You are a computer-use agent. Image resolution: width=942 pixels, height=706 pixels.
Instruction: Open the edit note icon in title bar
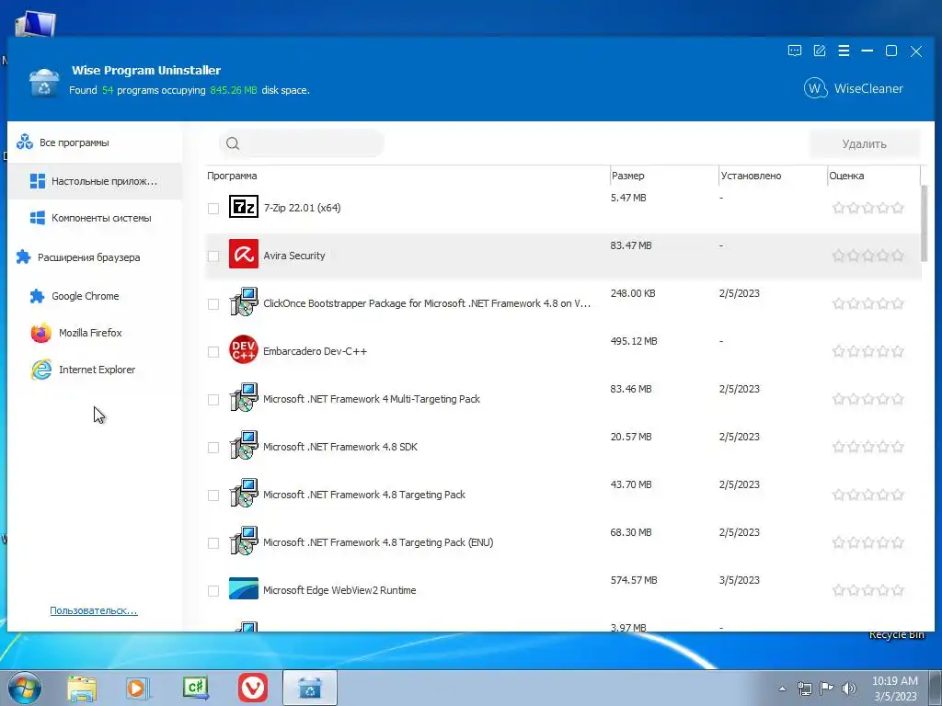click(x=820, y=51)
